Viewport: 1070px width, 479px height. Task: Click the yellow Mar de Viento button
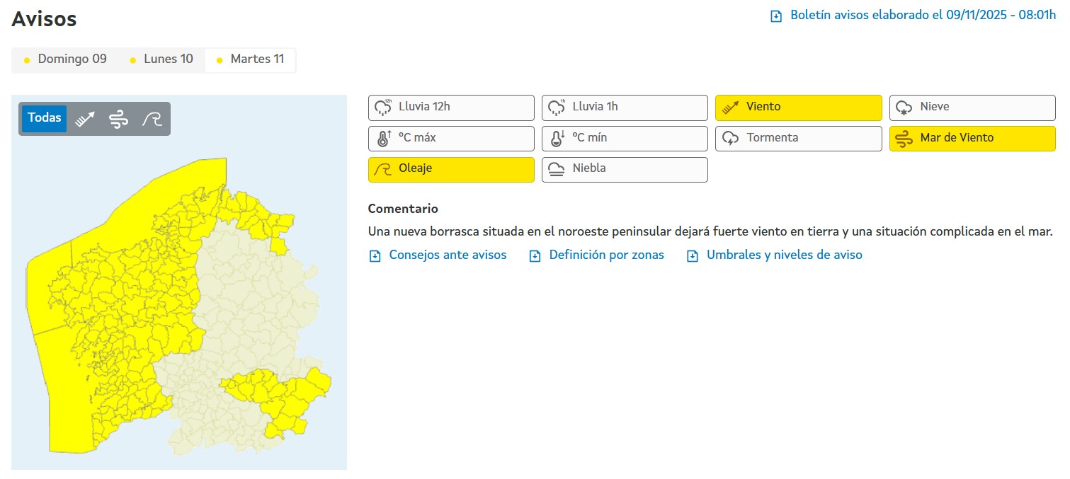972,139
